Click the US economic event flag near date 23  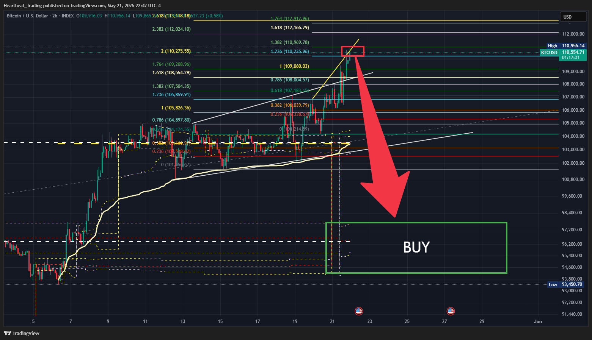coord(359,311)
